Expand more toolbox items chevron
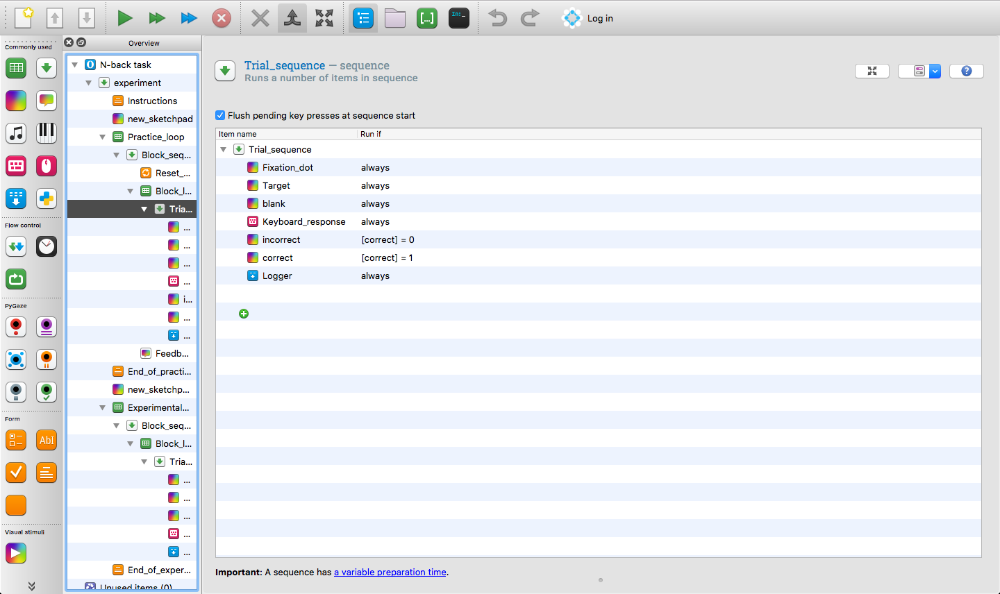Image resolution: width=1000 pixels, height=594 pixels. tap(31, 586)
